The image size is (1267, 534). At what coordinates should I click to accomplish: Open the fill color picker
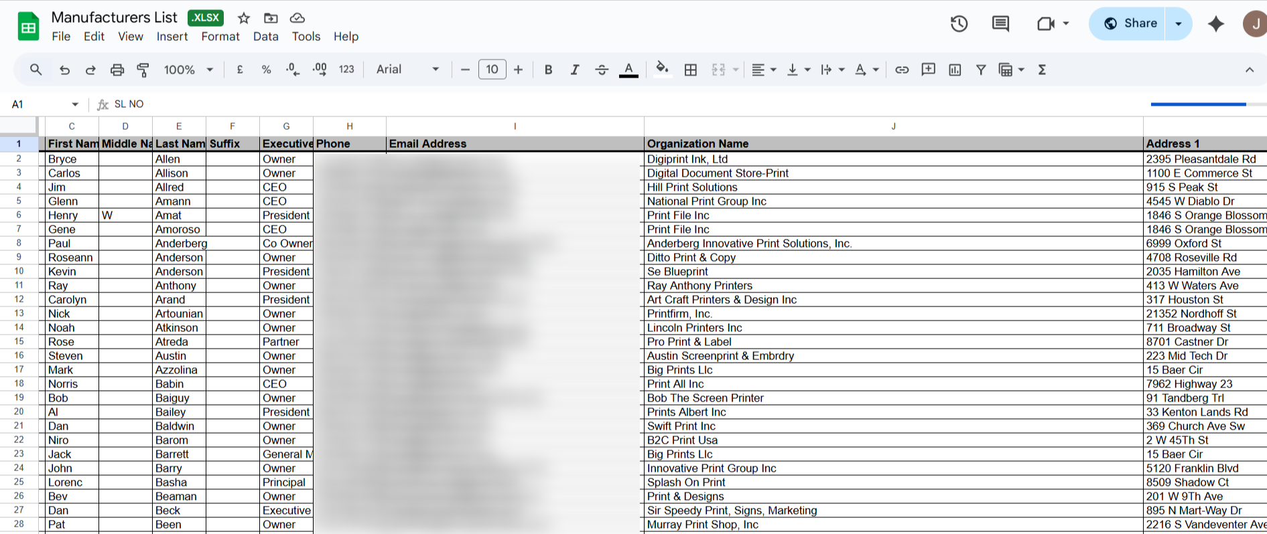click(x=662, y=70)
